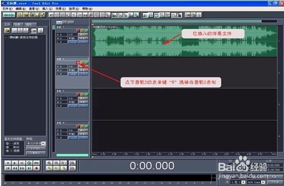Viewport: 284px width, 186px height.
Task: Click the Zoom Out vertically icon
Action: pyautogui.click(x=72, y=169)
